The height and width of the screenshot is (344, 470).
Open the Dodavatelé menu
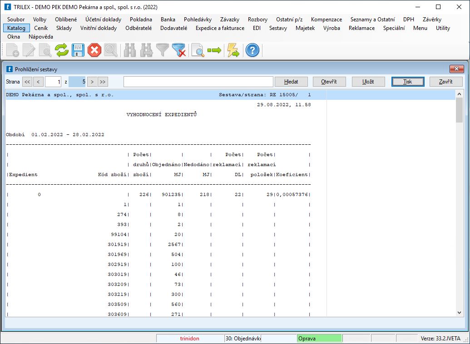[173, 28]
